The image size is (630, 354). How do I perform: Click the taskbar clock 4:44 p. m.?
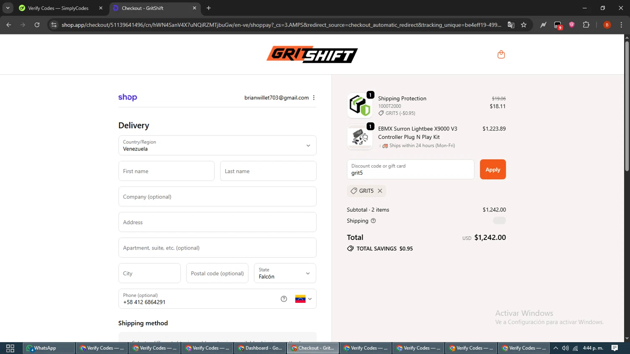click(x=593, y=348)
